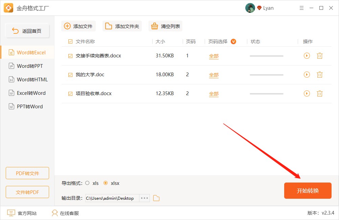The image size is (339, 220).
Task: Open the 页码选择 dropdown
Action: tap(233, 41)
